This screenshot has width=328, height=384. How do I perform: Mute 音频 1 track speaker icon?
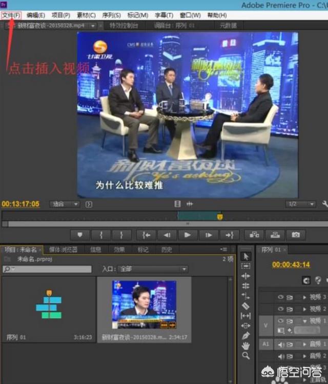[x=280, y=344]
